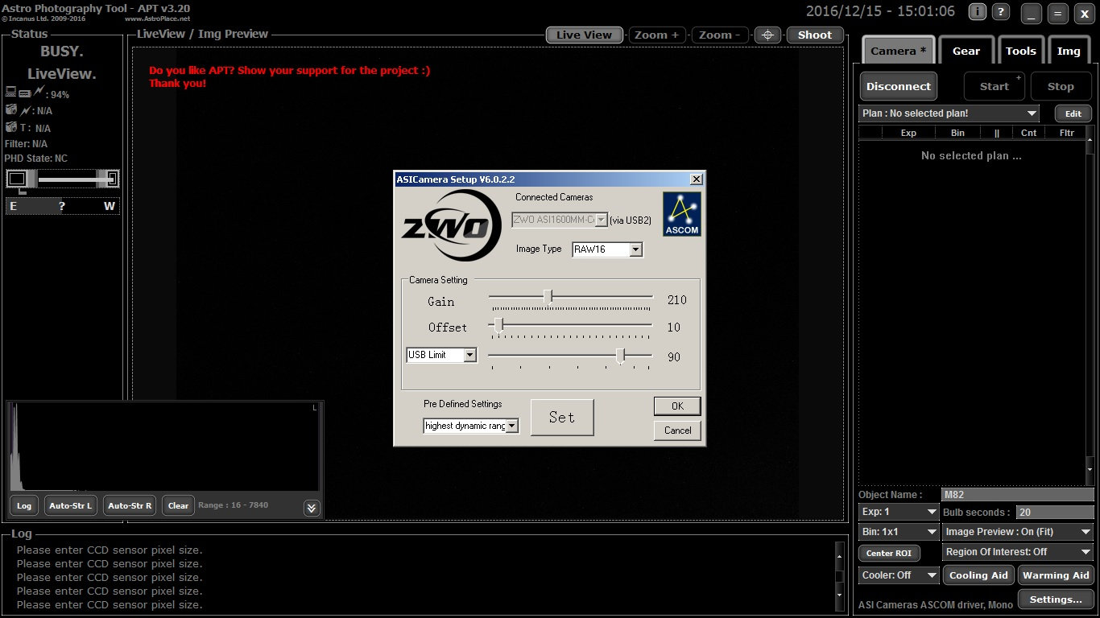Click the Set button in dialog
This screenshot has height=618, width=1100.
point(562,417)
